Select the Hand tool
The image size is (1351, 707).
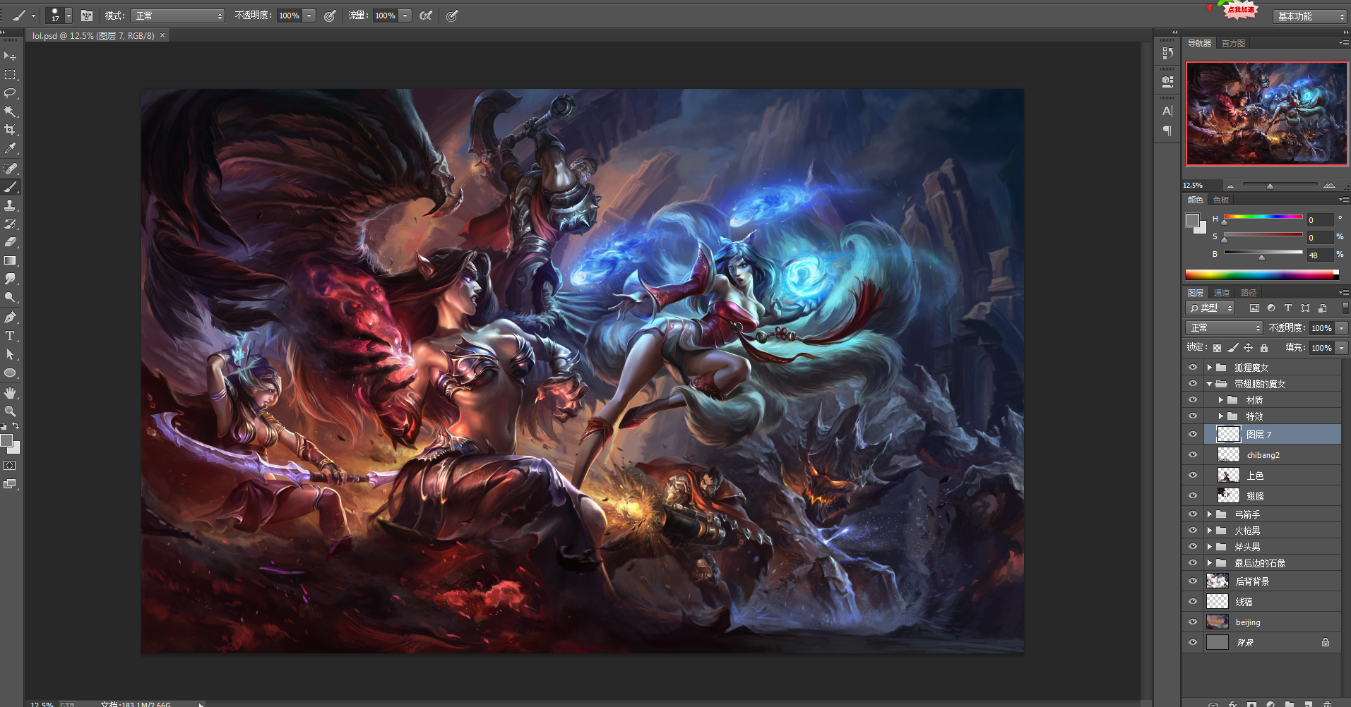[10, 392]
